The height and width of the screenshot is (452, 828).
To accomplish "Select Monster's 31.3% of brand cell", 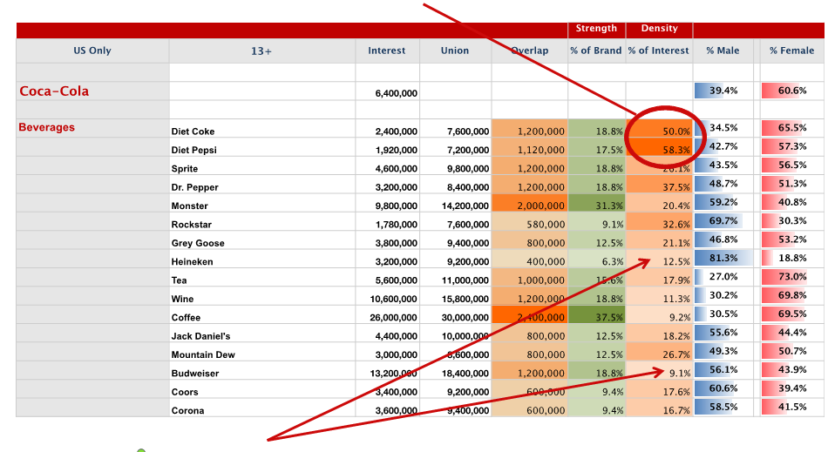I will point(597,203).
